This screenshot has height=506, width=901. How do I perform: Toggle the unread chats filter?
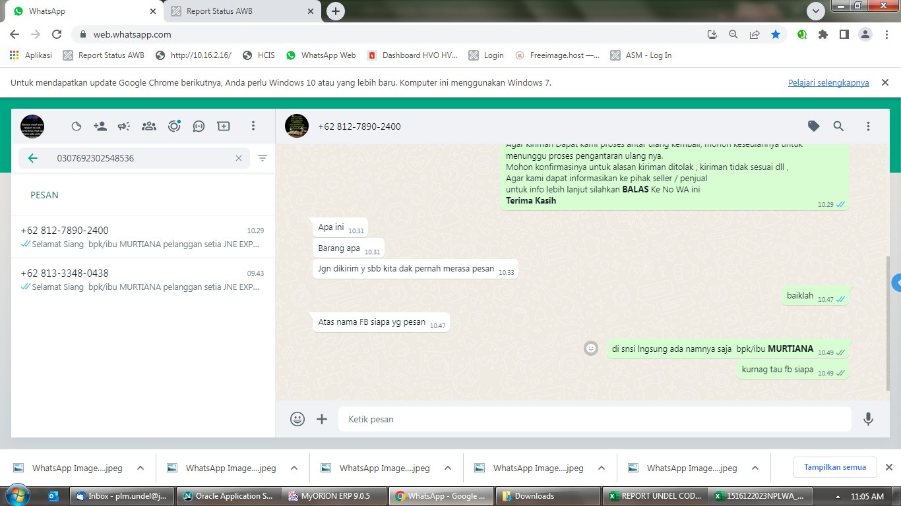click(263, 158)
